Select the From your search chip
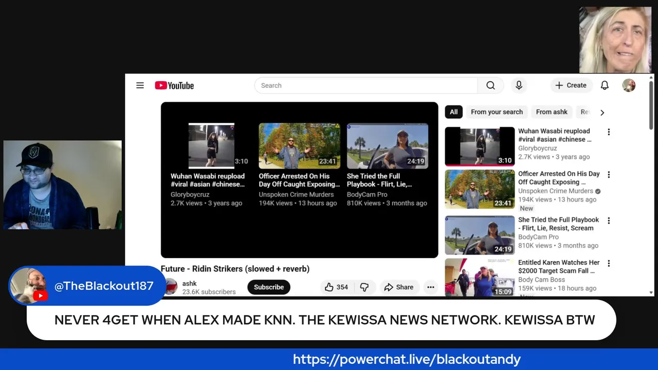The height and width of the screenshot is (370, 658). click(x=497, y=112)
